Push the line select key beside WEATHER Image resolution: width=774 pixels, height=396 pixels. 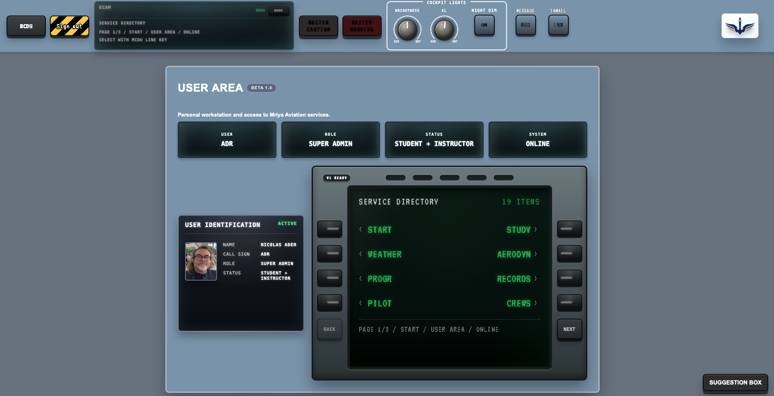tap(330, 254)
